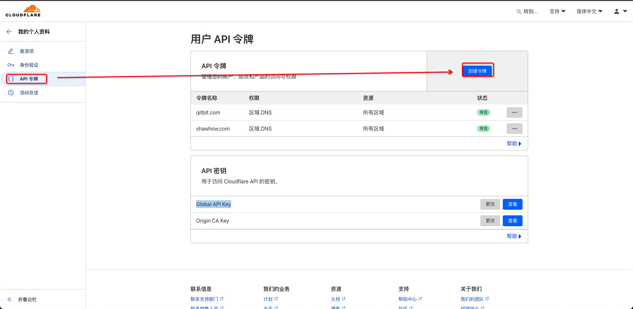The width and height of the screenshot is (633, 309).
Task: Click 查看 for the Global API Key
Action: coord(512,204)
